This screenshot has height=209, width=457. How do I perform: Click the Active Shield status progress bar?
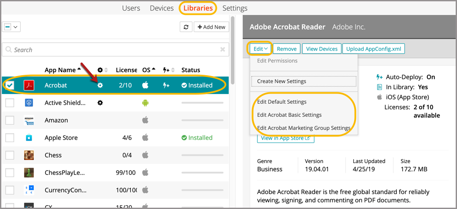click(x=202, y=103)
